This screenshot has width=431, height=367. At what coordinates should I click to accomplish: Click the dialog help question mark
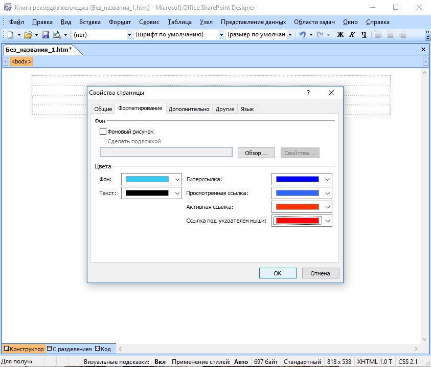point(308,93)
